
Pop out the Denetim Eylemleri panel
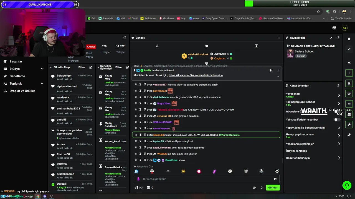click(x=127, y=67)
